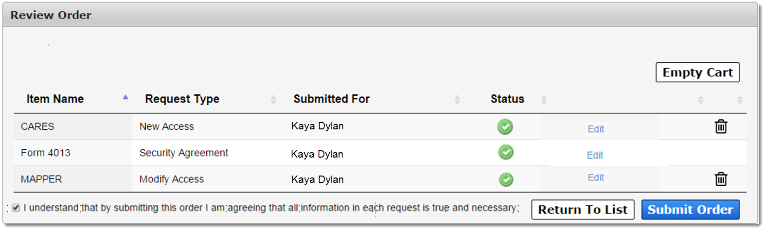Empty the cart
Image resolution: width=766 pixels, height=231 pixels.
tap(697, 72)
